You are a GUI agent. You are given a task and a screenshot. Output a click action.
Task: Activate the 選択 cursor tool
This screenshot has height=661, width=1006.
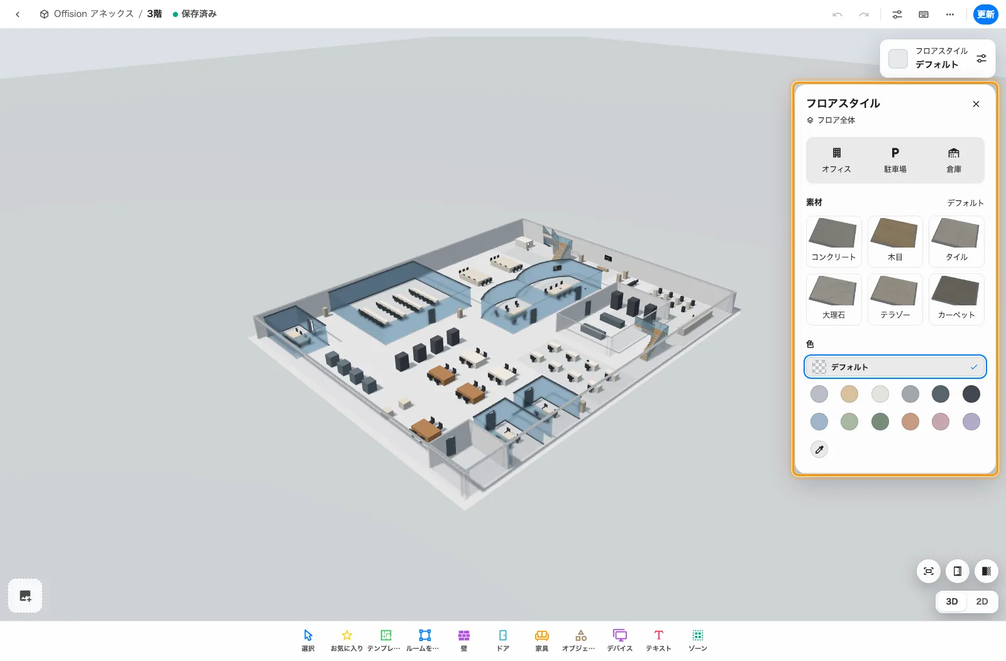(308, 640)
